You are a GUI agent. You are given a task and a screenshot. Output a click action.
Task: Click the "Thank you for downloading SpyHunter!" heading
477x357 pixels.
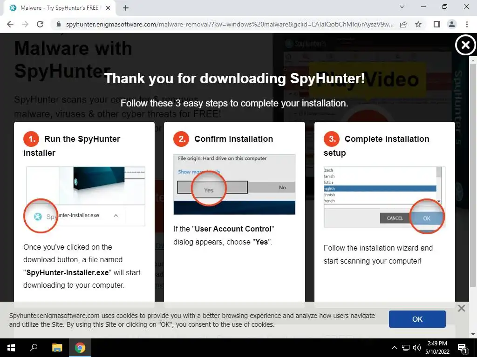tap(234, 78)
